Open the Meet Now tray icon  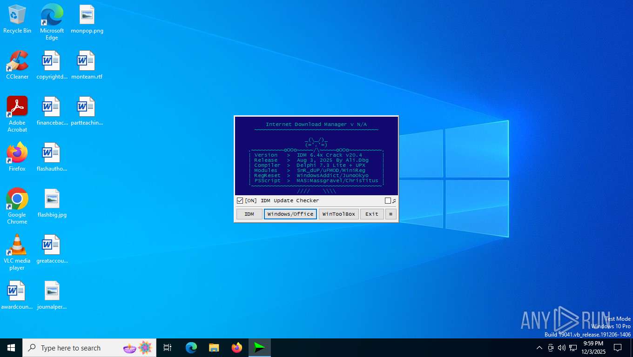tap(551, 348)
